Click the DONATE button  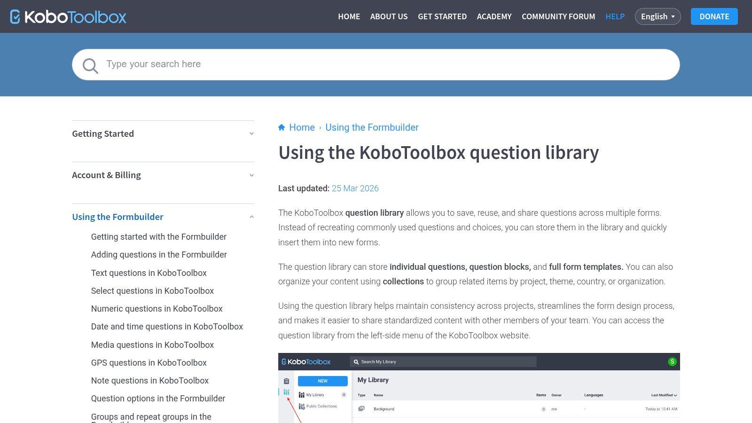click(714, 16)
